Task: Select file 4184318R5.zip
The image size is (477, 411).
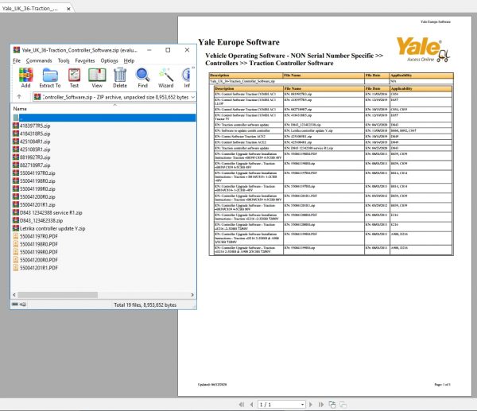Action: click(32, 134)
